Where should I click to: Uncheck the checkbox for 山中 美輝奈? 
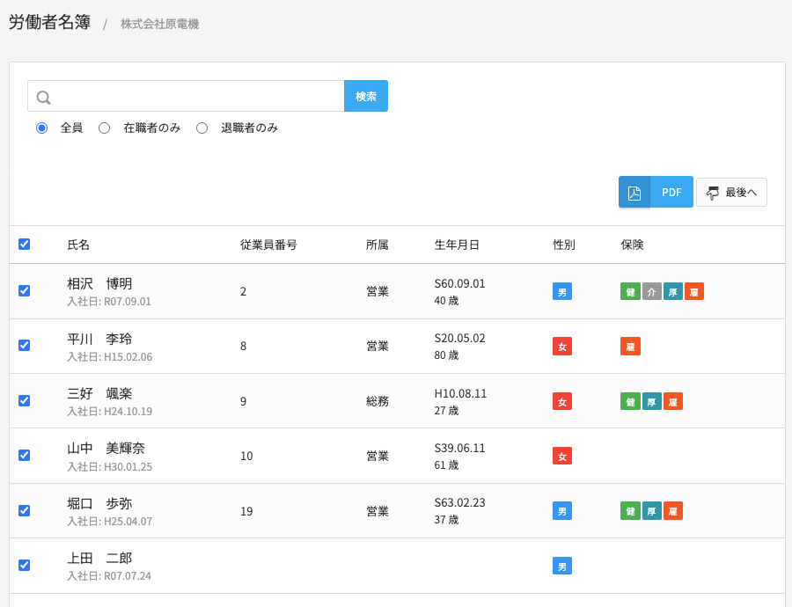[25, 456]
